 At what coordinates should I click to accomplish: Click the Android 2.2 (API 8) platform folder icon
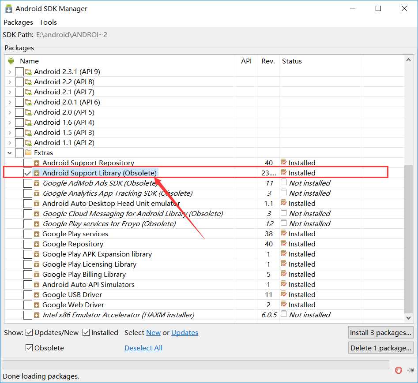click(28, 82)
